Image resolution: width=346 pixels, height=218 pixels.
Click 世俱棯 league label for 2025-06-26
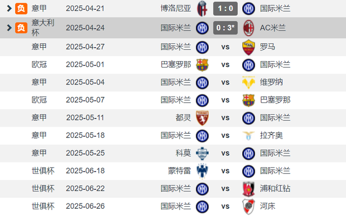[x=43, y=206]
